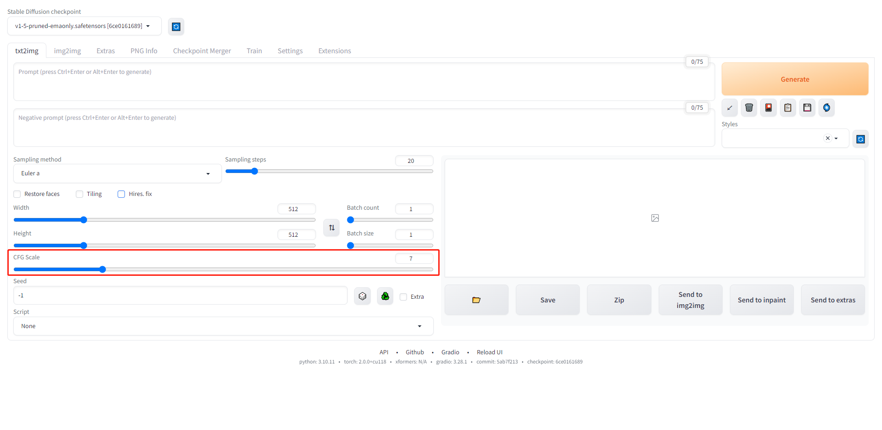This screenshot has width=882, height=430.
Task: Click the clipboard apply-style icon
Action: (x=788, y=108)
